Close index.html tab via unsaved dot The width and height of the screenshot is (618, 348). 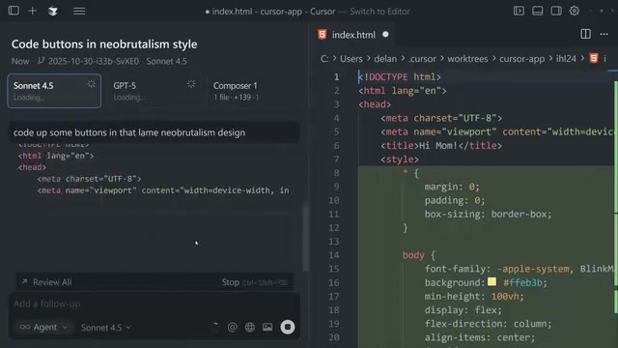(x=385, y=35)
